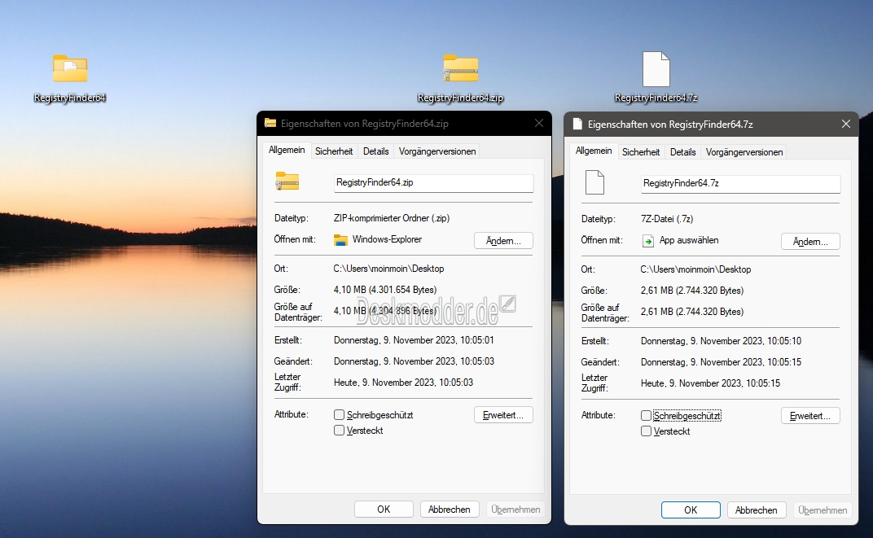873x538 pixels.
Task: Click the file name field RegistryFinder64.7z
Action: pos(740,184)
